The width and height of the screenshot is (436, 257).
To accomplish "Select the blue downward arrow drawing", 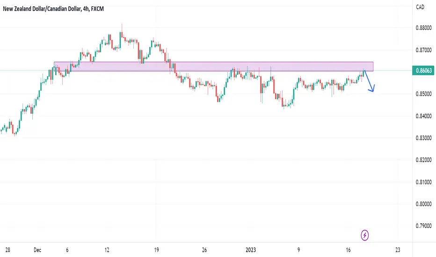I will [370, 81].
